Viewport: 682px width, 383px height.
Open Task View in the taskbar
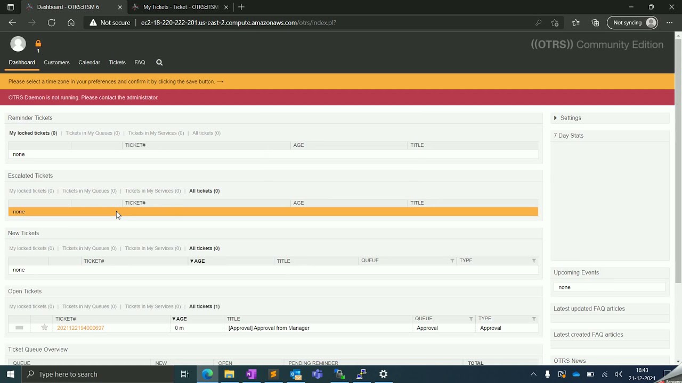pos(185,374)
